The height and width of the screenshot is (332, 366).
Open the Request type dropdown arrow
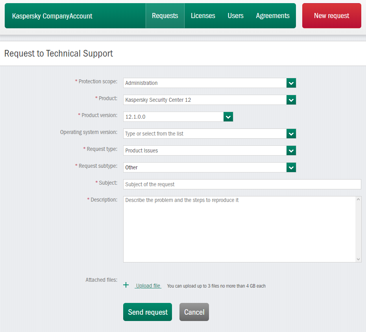291,150
